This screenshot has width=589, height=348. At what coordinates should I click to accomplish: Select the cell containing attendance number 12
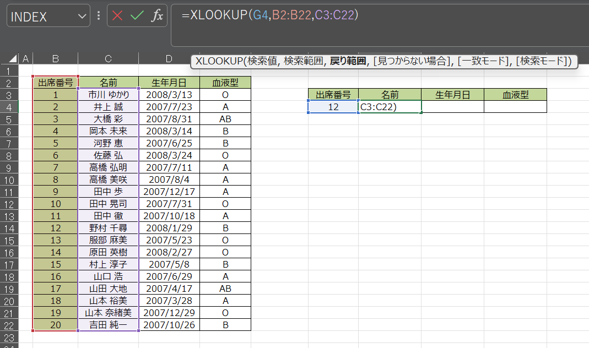tap(333, 106)
